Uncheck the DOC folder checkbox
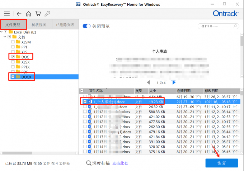The width and height of the screenshot is (244, 171). [x=13, y=57]
